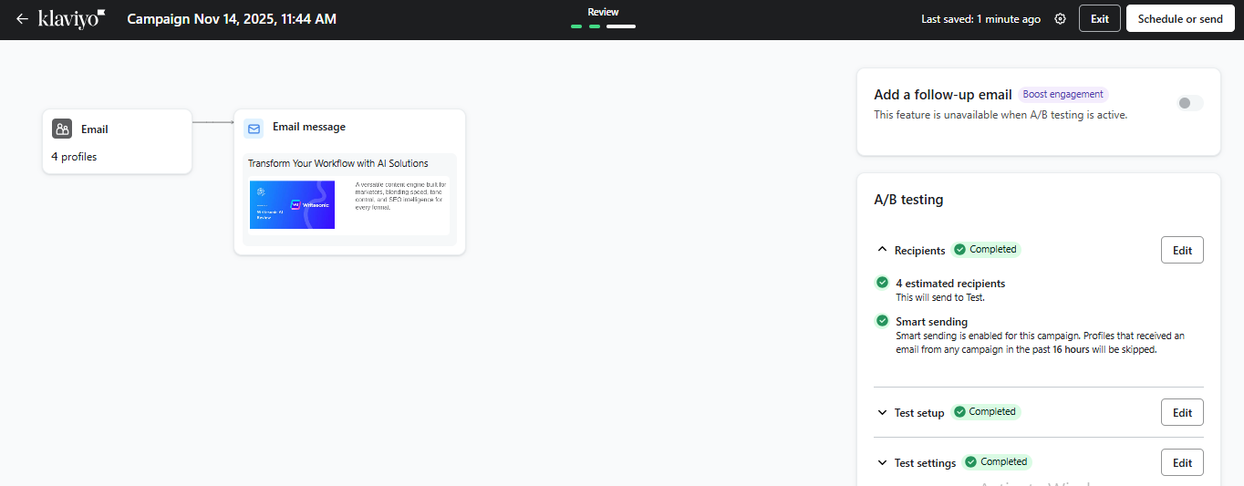Click the profiles group icon on Email node
1244x486 pixels.
point(62,129)
